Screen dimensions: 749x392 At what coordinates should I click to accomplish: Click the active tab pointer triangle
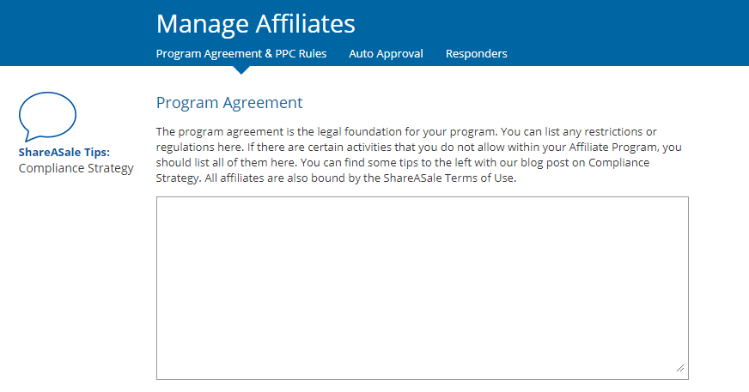tap(241, 69)
